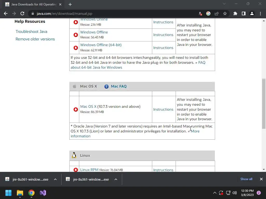
Task: Click the scrollbar down arrow
Action: click(x=264, y=169)
